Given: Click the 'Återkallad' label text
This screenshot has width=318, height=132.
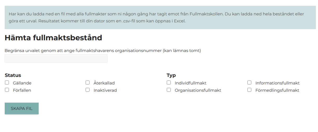Looking at the screenshot, I should coord(104,83).
